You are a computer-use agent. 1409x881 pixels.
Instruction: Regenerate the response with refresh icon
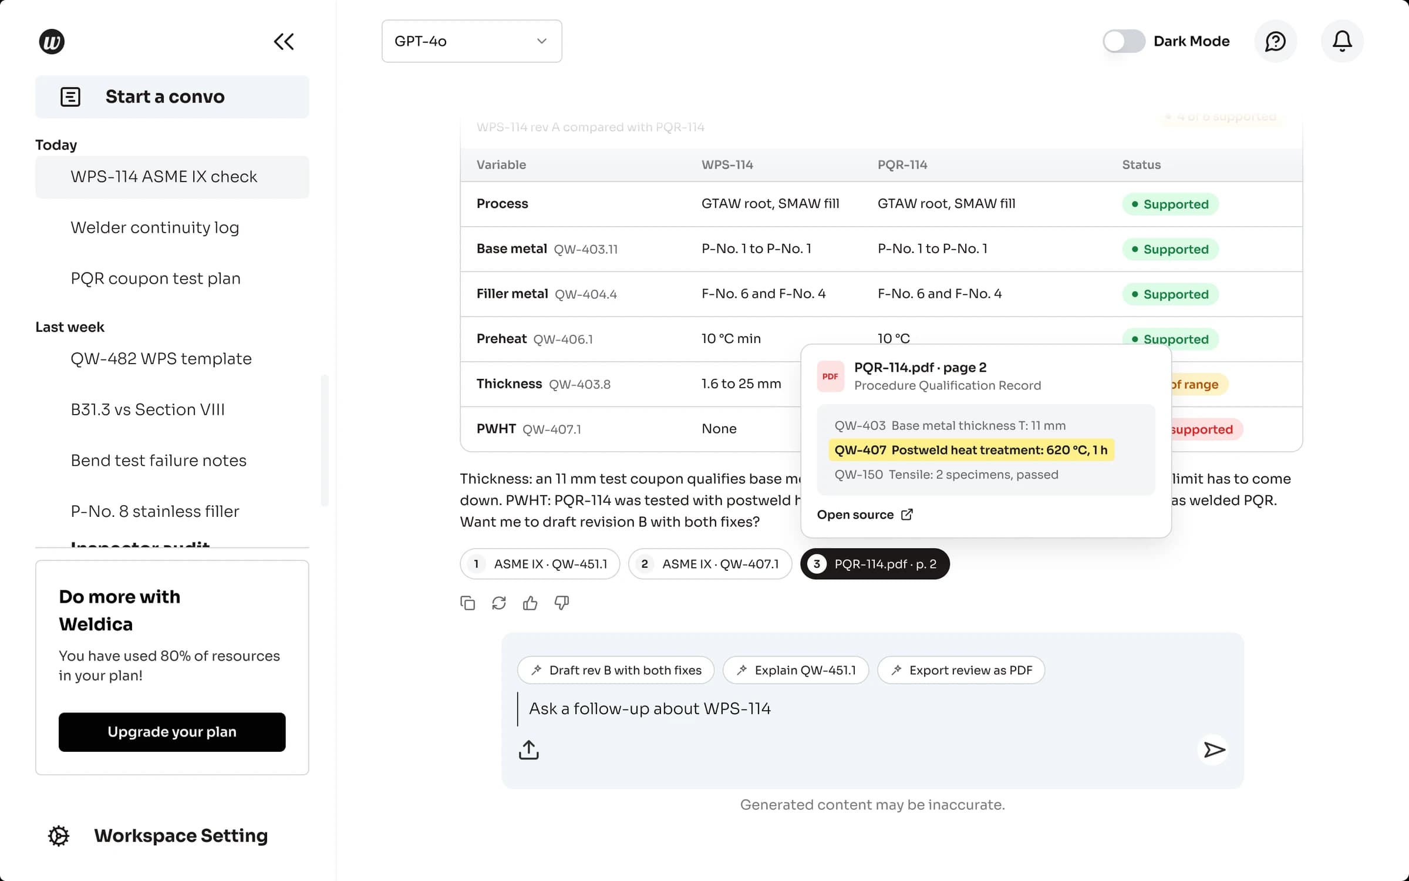(x=499, y=603)
